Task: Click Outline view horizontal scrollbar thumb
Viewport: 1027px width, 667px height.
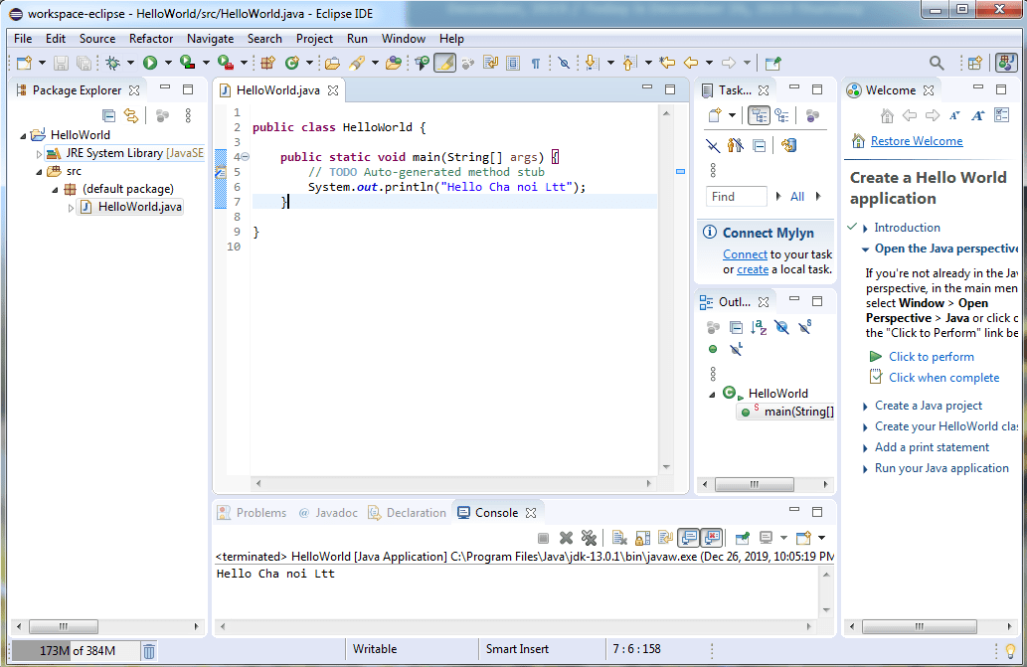Action: coord(755,484)
